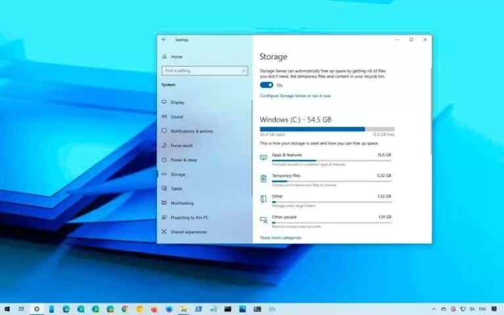The image size is (504, 315).
Task: Open the Windows Start menu
Action: (x=7, y=309)
